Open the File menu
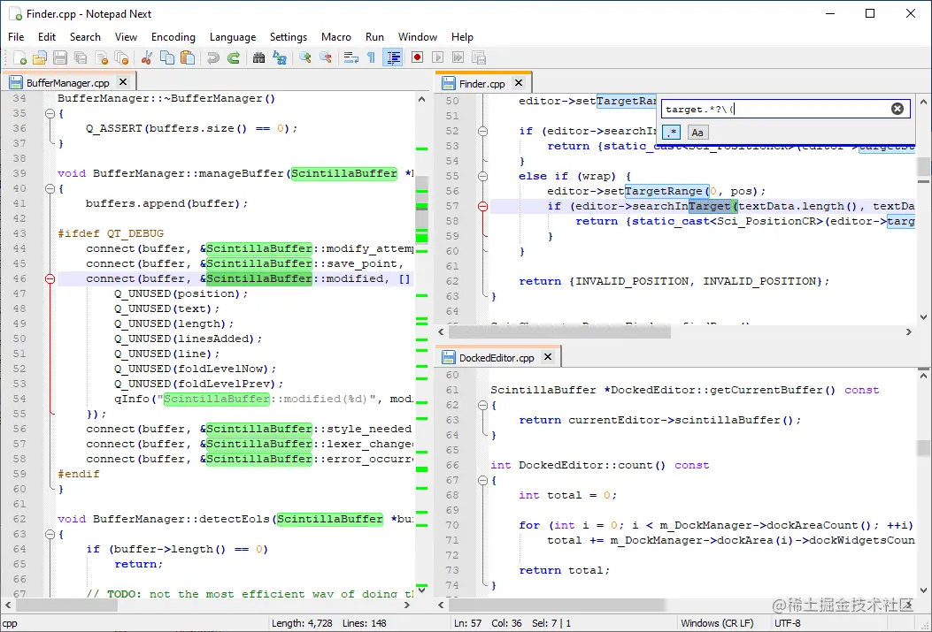The width and height of the screenshot is (932, 632). click(x=16, y=37)
